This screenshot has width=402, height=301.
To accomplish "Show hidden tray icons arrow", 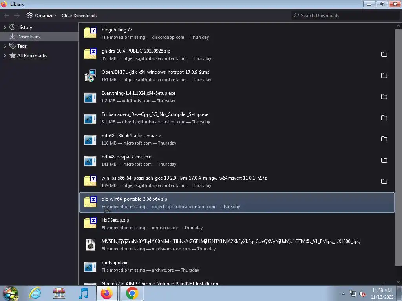I will pos(343,294).
